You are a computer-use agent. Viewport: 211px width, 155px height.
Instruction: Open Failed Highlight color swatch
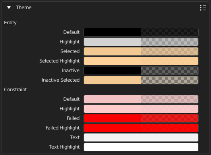pos(141,128)
